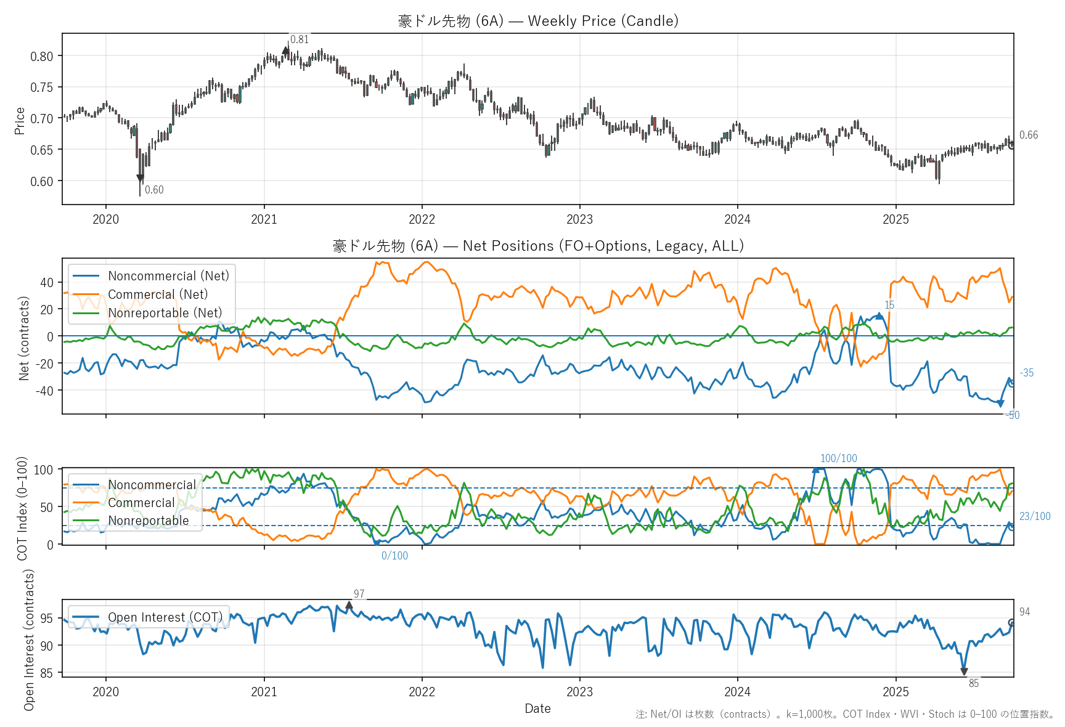This screenshot has height=727, width=1065.
Task: Click the open interest peak marker labeled 97
Action: [349, 606]
